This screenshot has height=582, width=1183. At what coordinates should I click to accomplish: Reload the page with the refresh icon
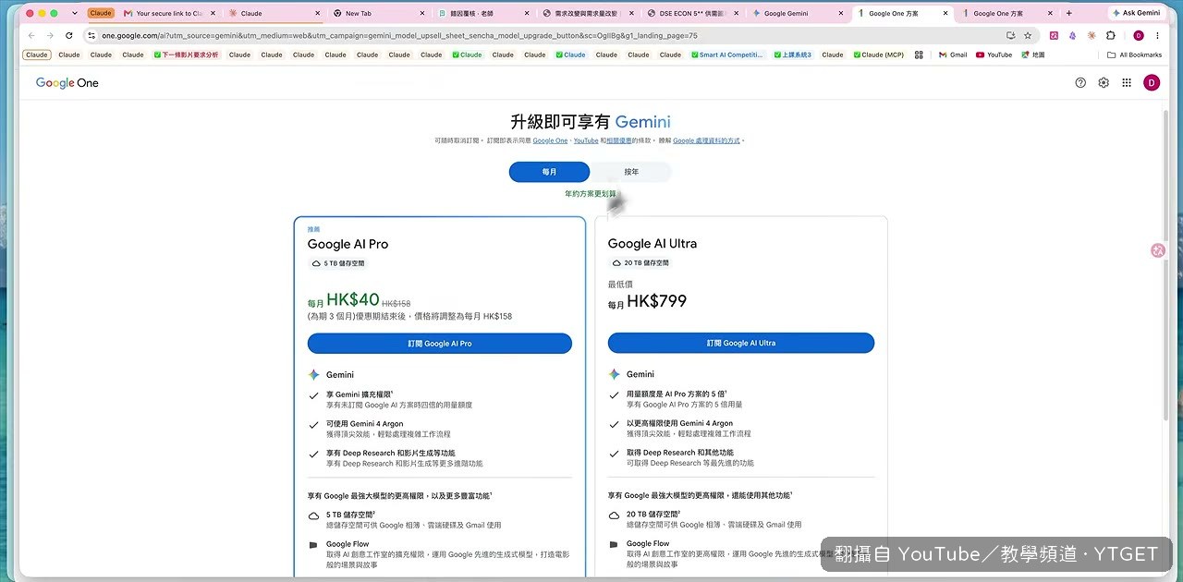coord(68,35)
